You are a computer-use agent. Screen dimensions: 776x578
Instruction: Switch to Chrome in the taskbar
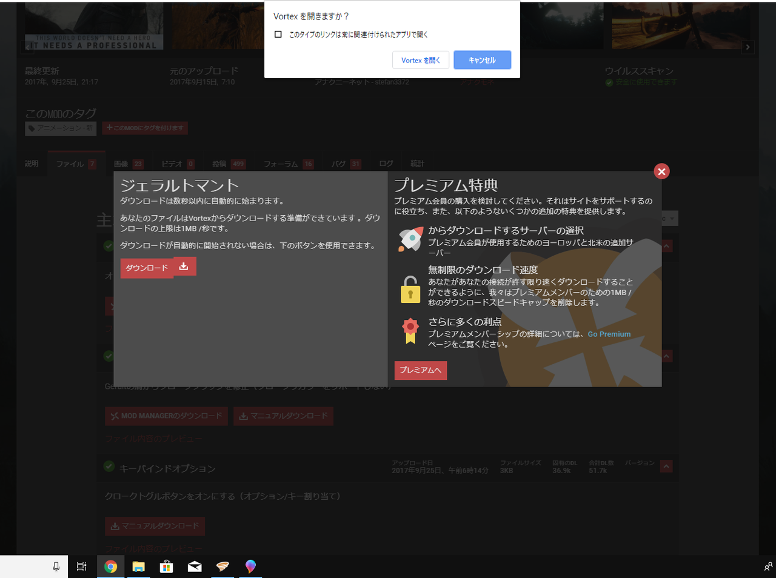pyautogui.click(x=110, y=566)
